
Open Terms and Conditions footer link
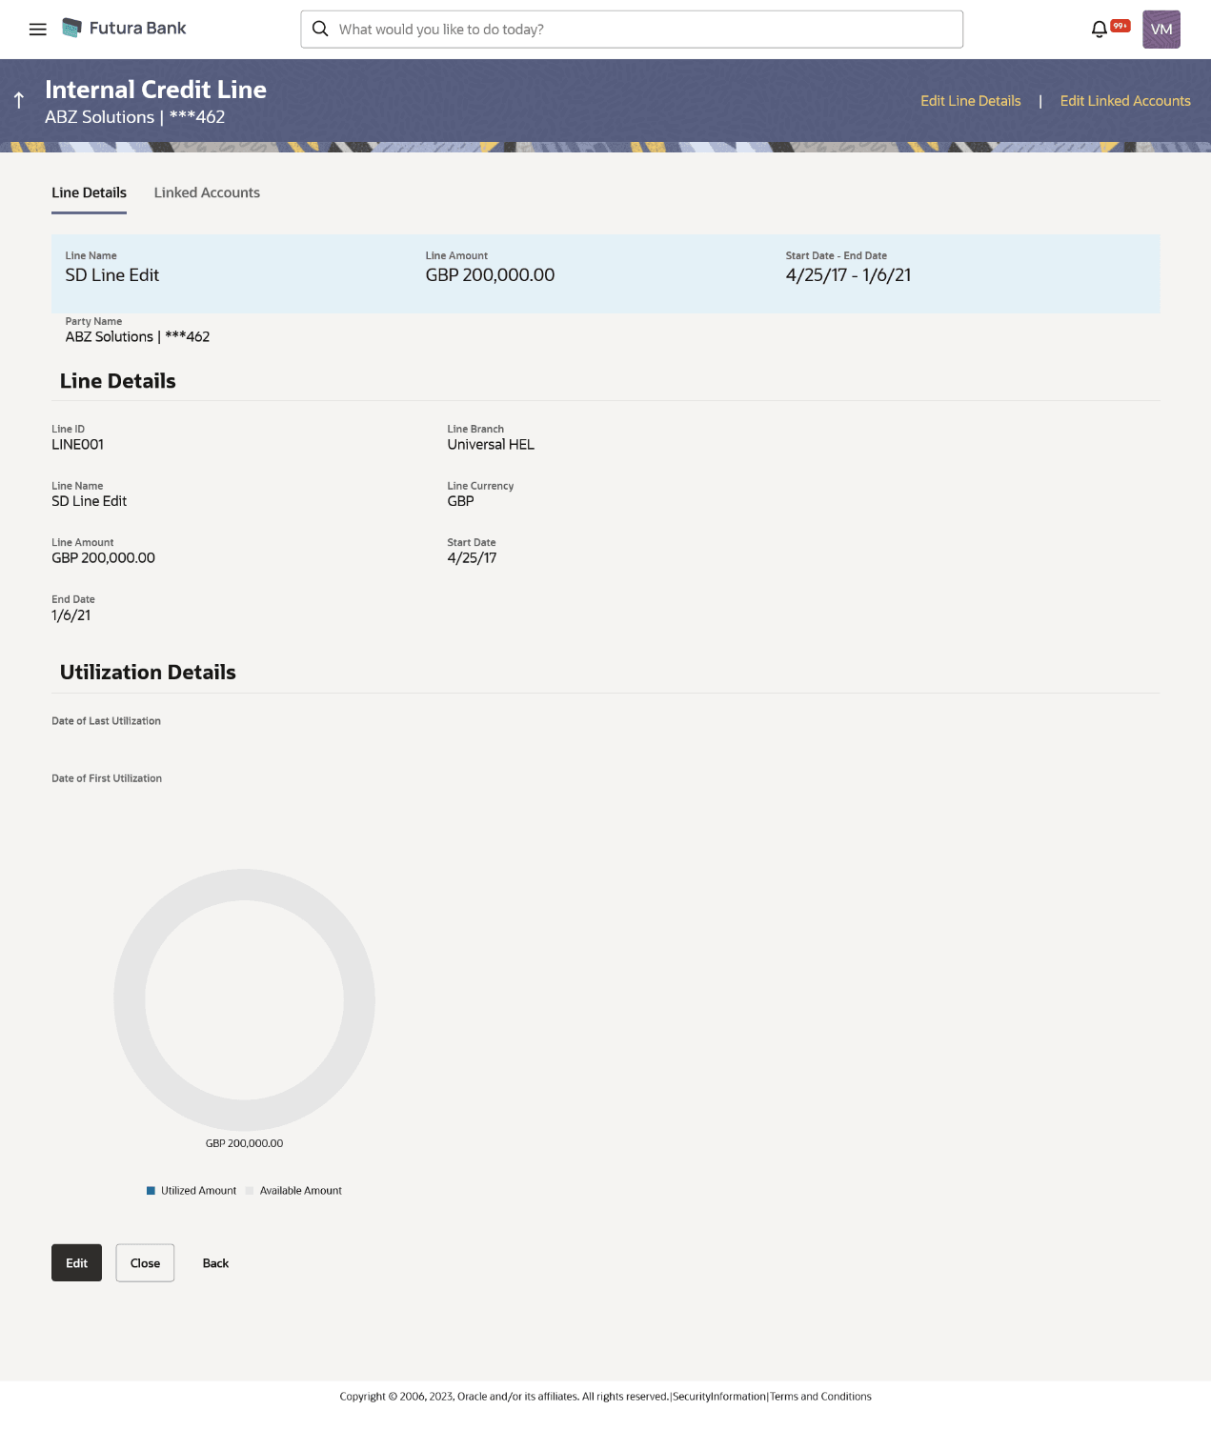click(x=820, y=1397)
